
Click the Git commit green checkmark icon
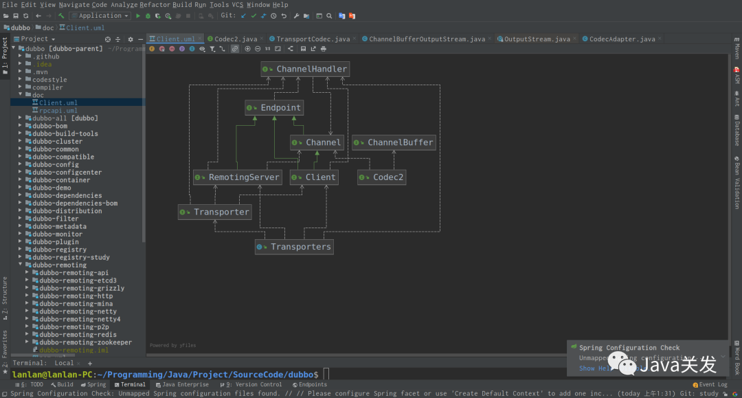click(254, 16)
